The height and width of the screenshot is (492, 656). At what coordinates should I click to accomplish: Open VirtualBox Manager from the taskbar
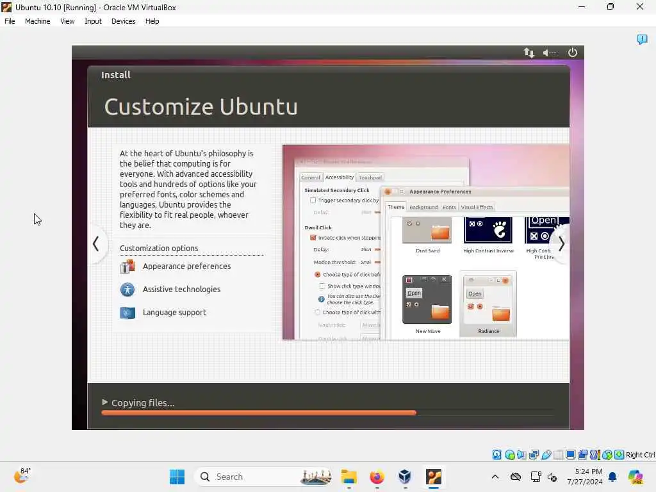(x=405, y=477)
